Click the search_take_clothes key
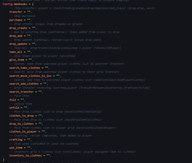 pos(25,68)
